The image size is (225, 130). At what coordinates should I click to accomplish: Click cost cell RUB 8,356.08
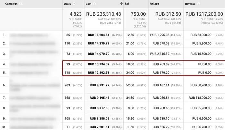pyautogui.click(x=99, y=119)
